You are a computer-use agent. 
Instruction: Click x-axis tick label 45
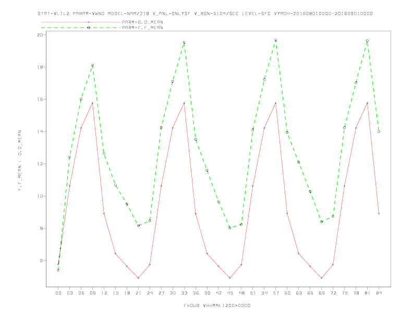tap(230, 293)
